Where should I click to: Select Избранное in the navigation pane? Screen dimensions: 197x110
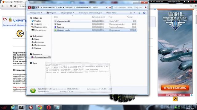tap(36, 18)
